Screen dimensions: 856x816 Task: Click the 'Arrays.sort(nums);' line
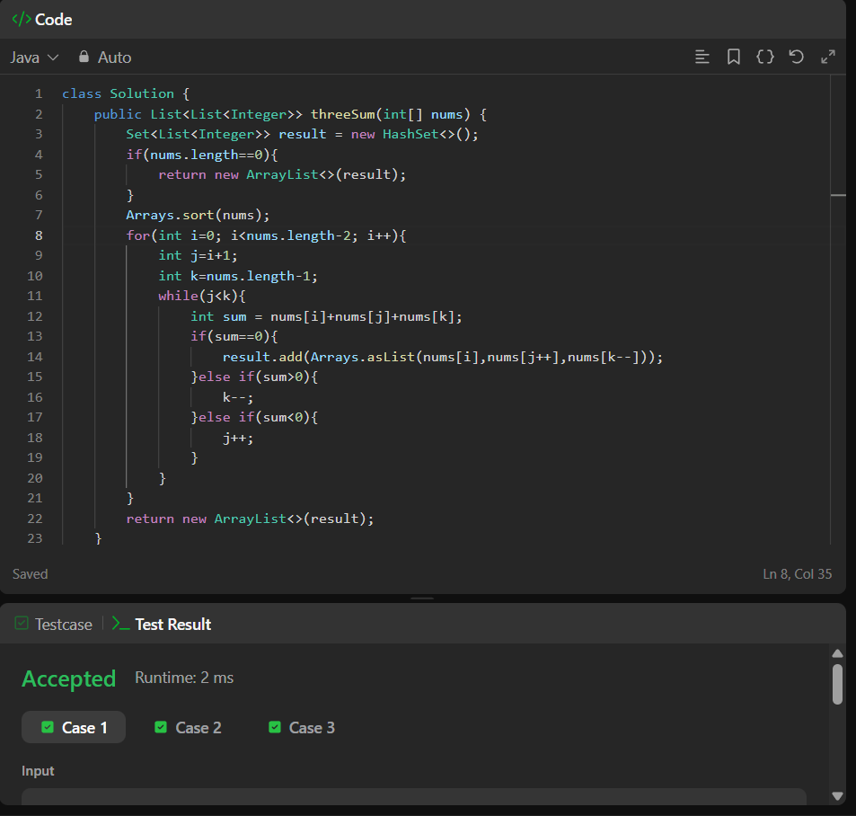[x=198, y=215]
